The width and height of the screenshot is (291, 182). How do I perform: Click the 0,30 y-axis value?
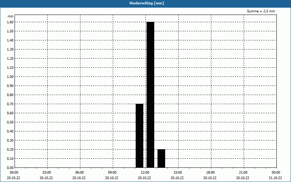[x=10, y=140]
